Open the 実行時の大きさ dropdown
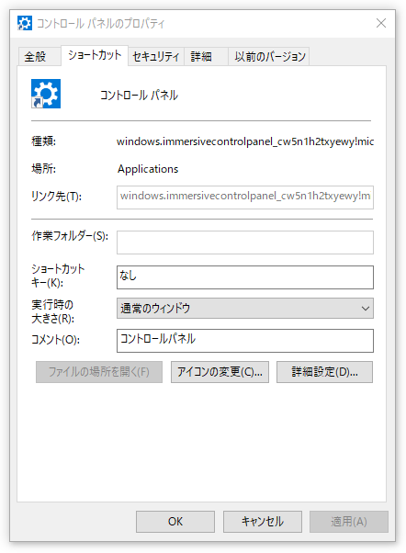Screen dimensions: 406x553 (x=245, y=309)
